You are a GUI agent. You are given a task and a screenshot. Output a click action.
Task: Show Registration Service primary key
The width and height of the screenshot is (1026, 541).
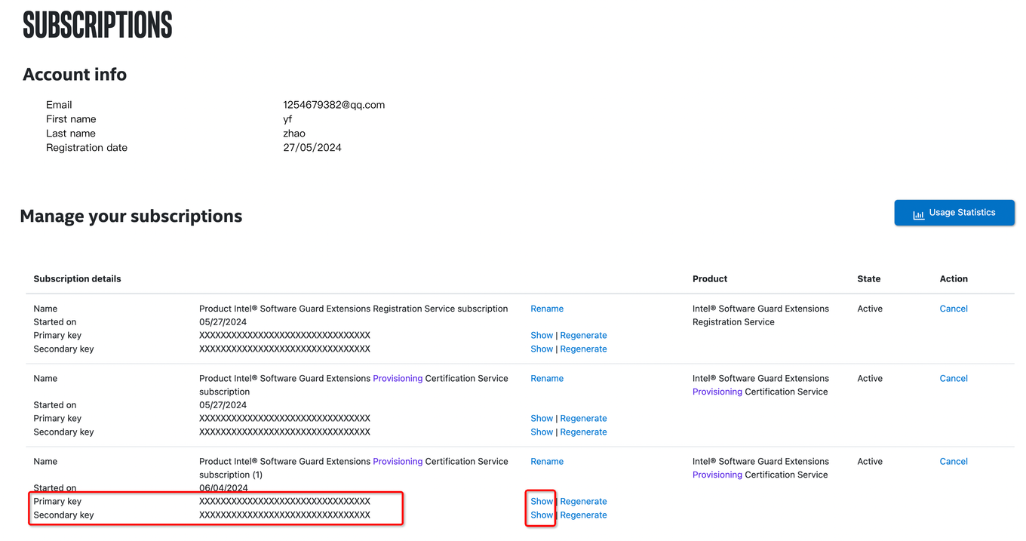(542, 336)
